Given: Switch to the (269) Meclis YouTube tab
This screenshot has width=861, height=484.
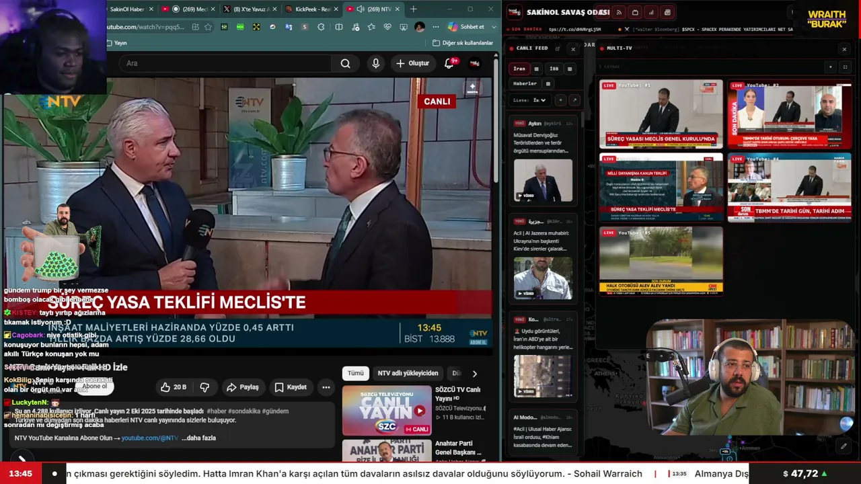Looking at the screenshot, I should tap(190, 9).
